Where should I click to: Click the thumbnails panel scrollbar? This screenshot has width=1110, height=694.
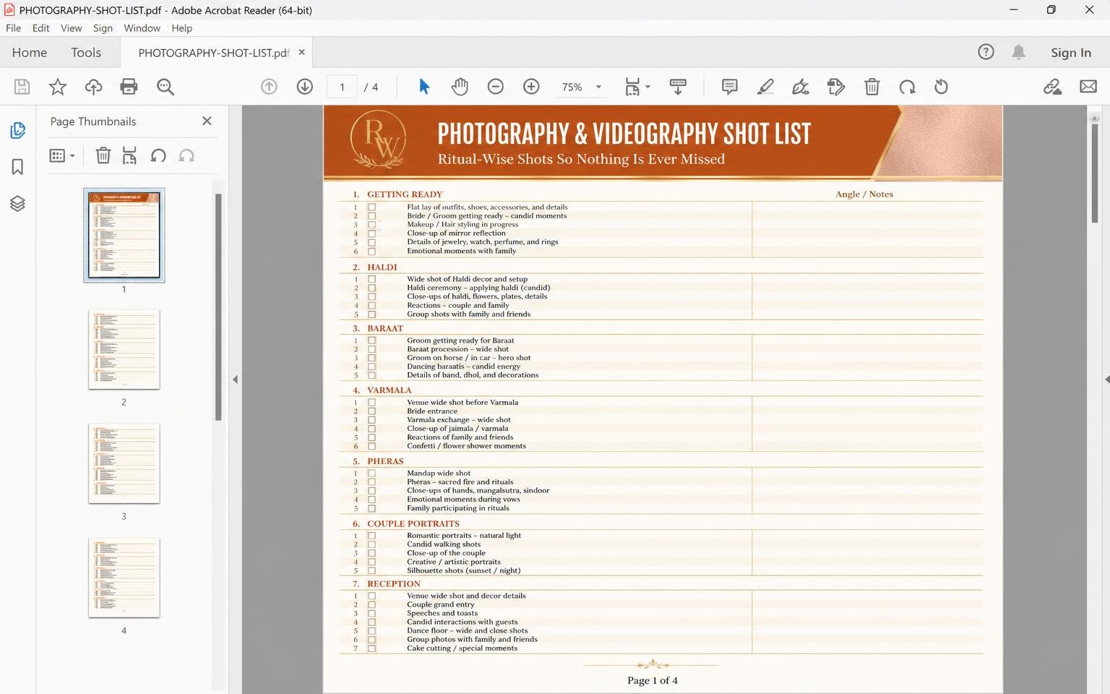pos(218,307)
